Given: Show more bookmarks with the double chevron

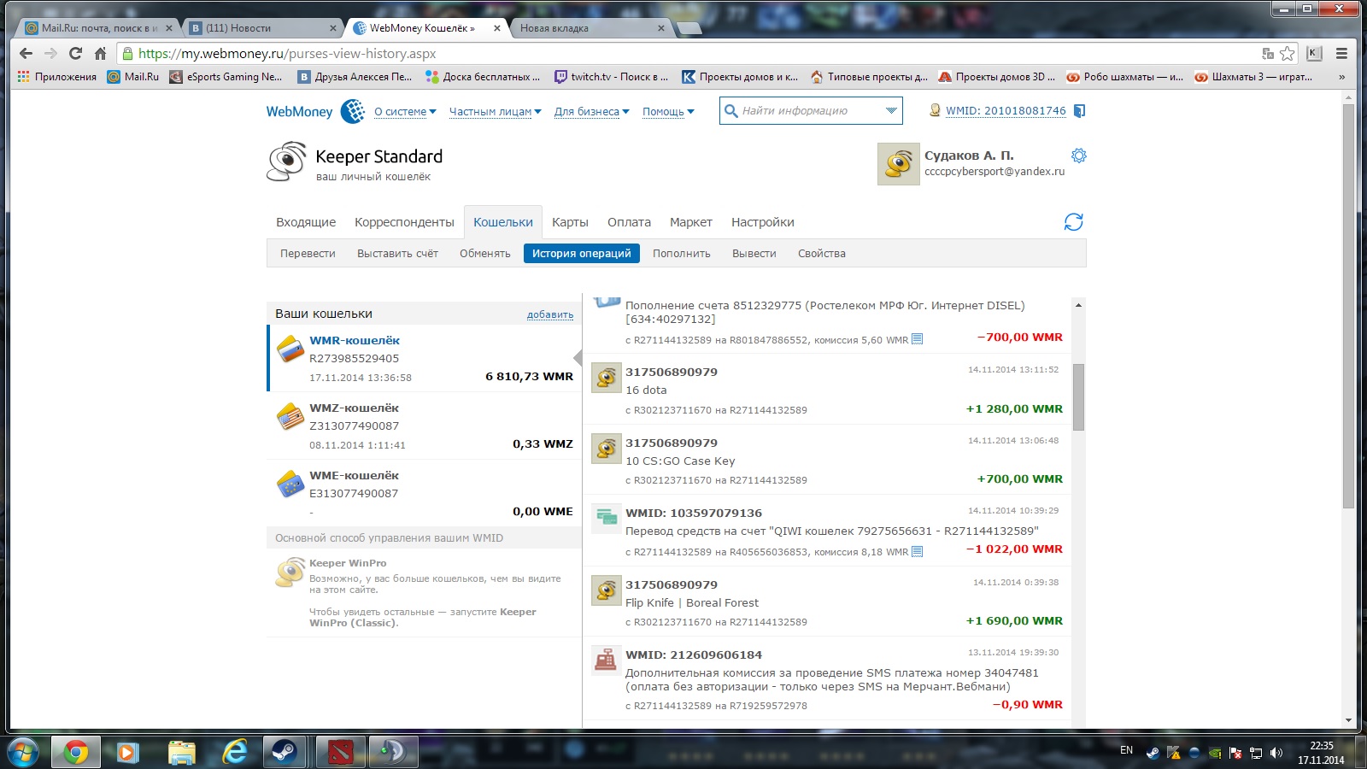Looking at the screenshot, I should 1342,77.
